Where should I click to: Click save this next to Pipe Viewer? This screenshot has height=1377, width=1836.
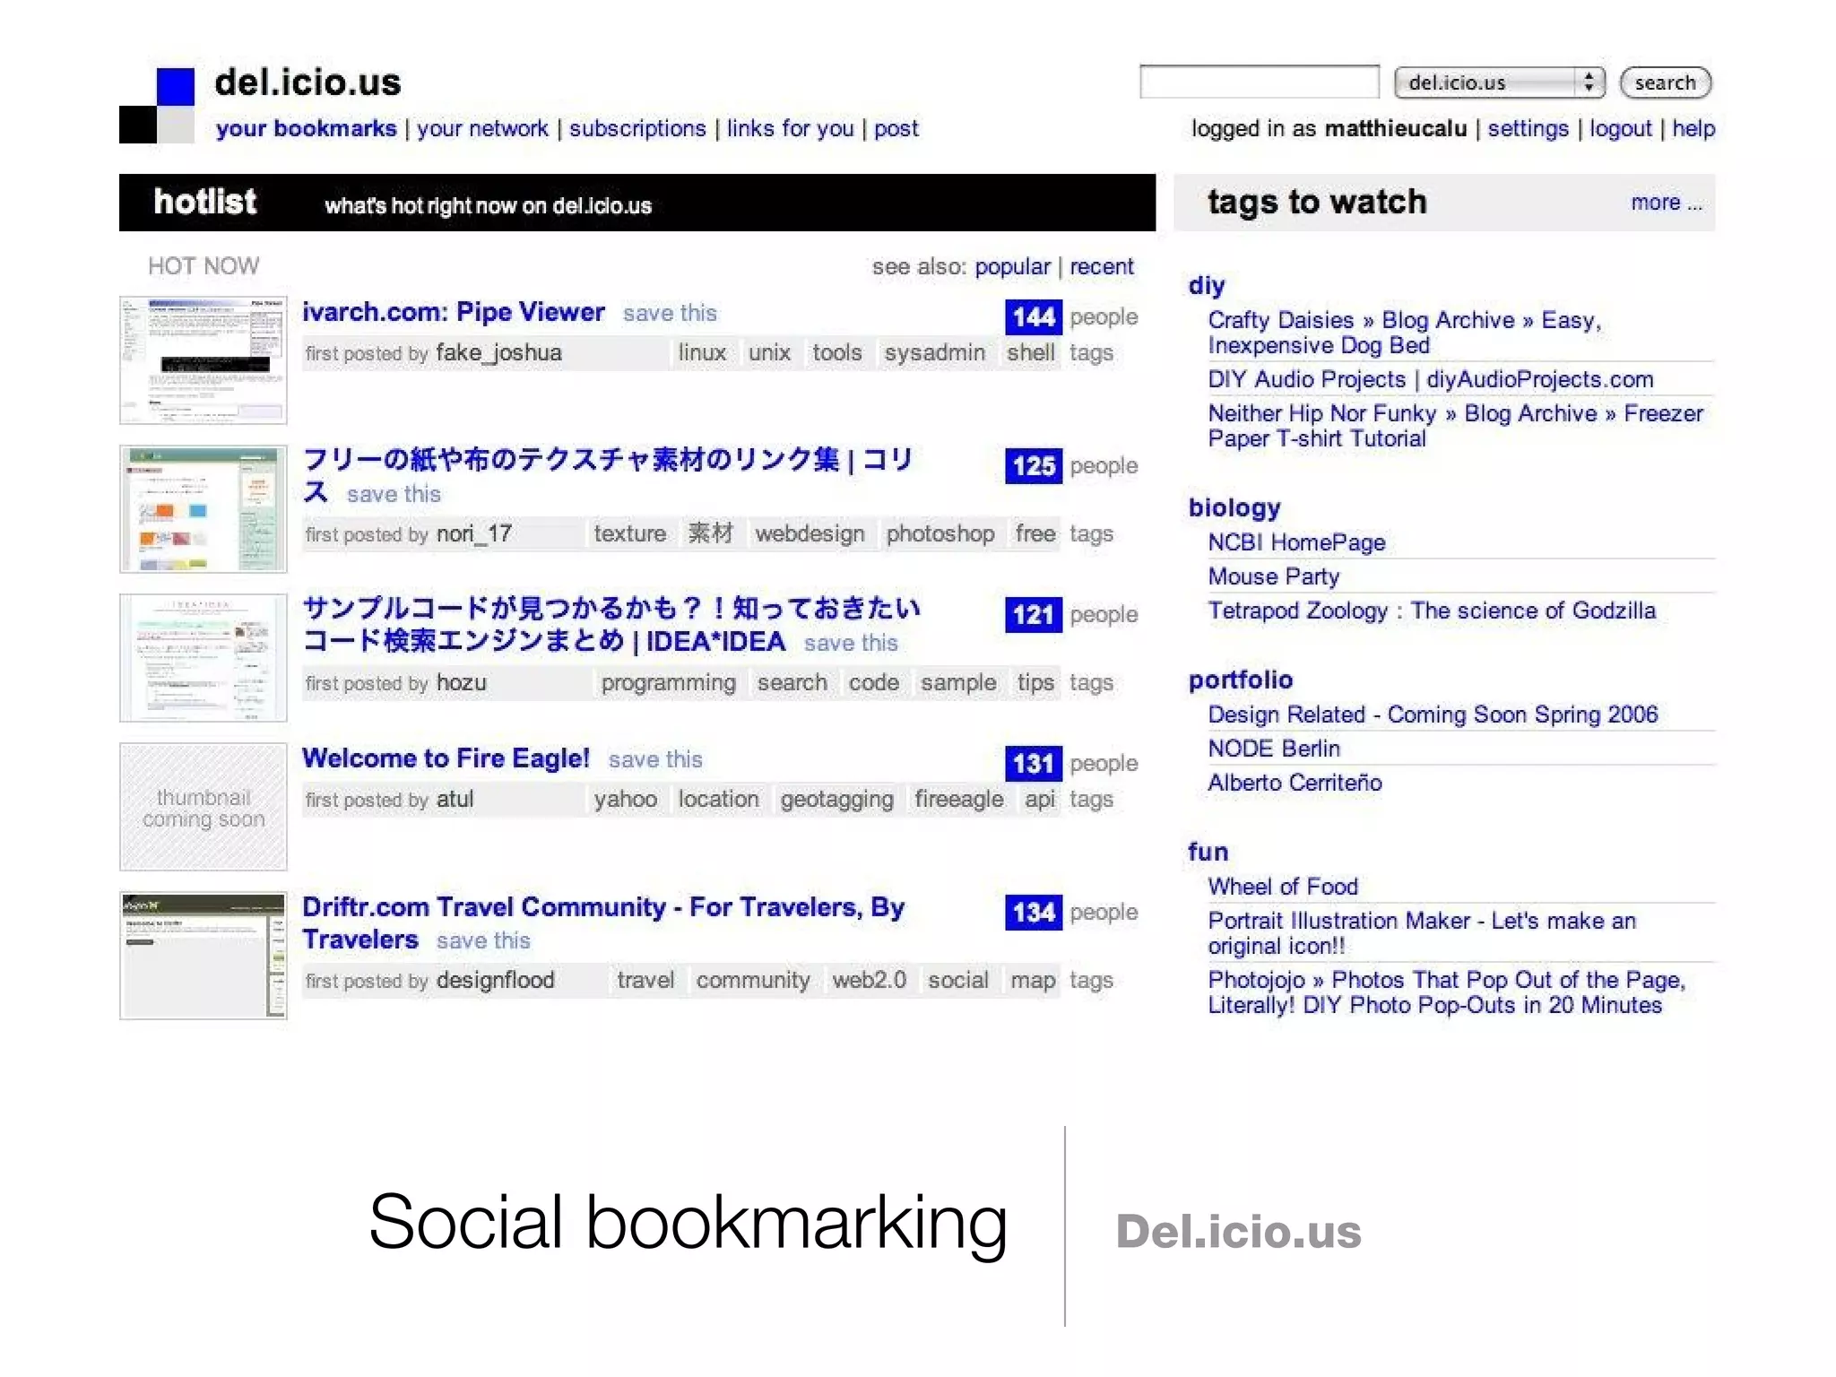click(670, 313)
